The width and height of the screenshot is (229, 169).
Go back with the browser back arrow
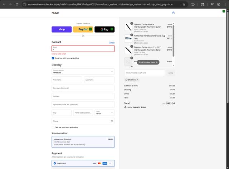[x=4, y=4]
